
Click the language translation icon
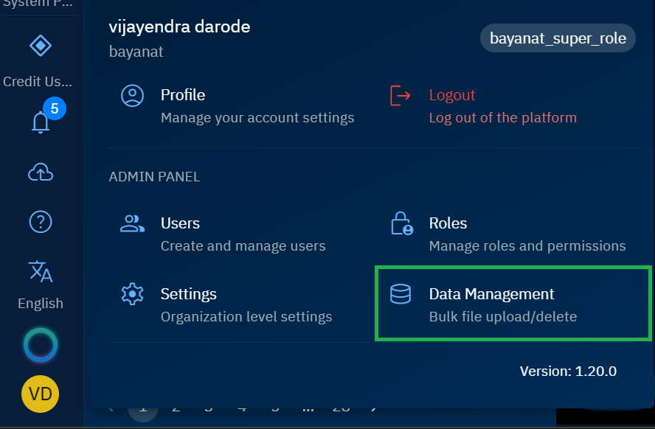coord(40,271)
